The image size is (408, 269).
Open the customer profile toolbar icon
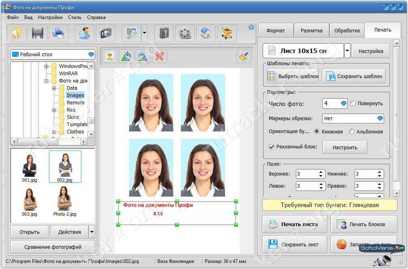pyautogui.click(x=84, y=33)
